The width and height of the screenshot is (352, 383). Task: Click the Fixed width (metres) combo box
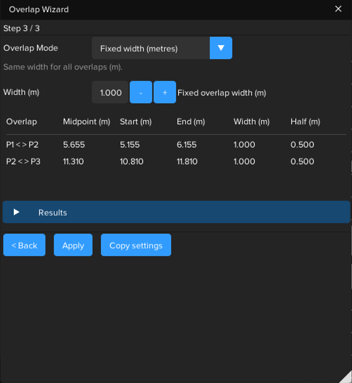(151, 49)
